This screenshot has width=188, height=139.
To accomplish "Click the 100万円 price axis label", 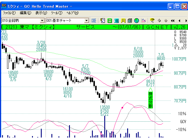I will click(x=179, y=59).
